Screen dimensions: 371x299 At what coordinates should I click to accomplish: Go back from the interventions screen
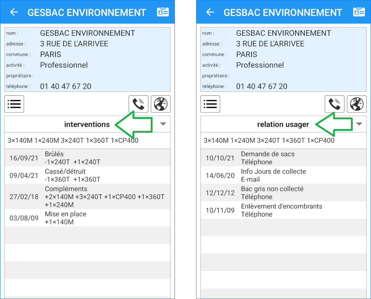(14, 12)
